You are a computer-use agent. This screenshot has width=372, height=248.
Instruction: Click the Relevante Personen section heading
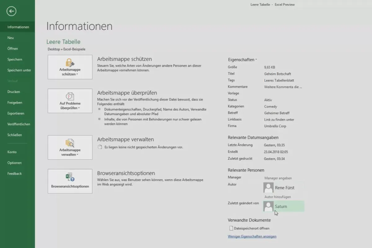pos(246,170)
